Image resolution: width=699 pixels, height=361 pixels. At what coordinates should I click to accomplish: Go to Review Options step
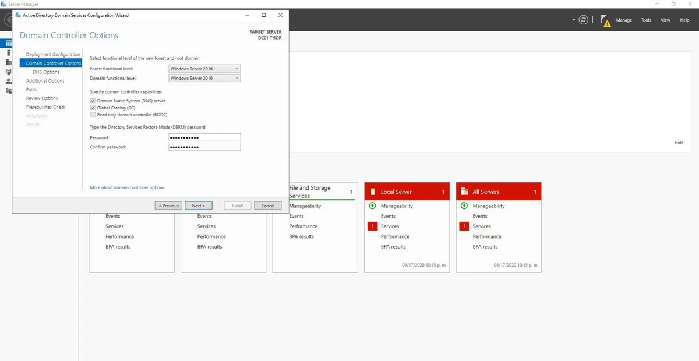(x=42, y=98)
